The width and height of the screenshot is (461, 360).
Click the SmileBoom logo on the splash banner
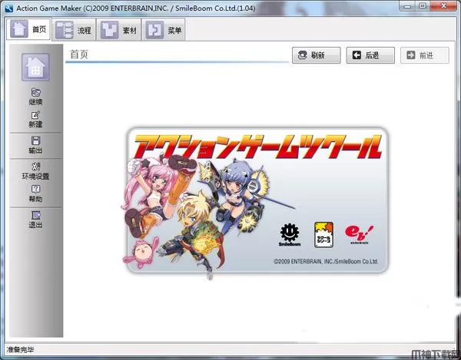(x=290, y=234)
